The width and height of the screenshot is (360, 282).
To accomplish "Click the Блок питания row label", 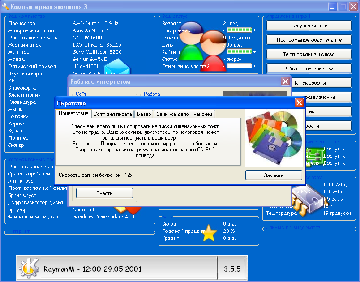I will [x=24, y=95].
